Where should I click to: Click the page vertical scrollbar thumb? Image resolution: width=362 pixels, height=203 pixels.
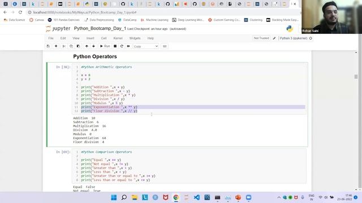coord(356,77)
